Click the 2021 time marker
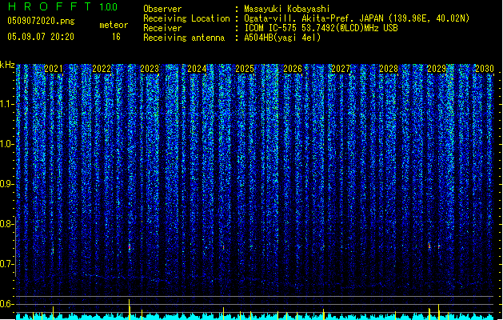Screen dimensions: 503x320 coord(54,69)
